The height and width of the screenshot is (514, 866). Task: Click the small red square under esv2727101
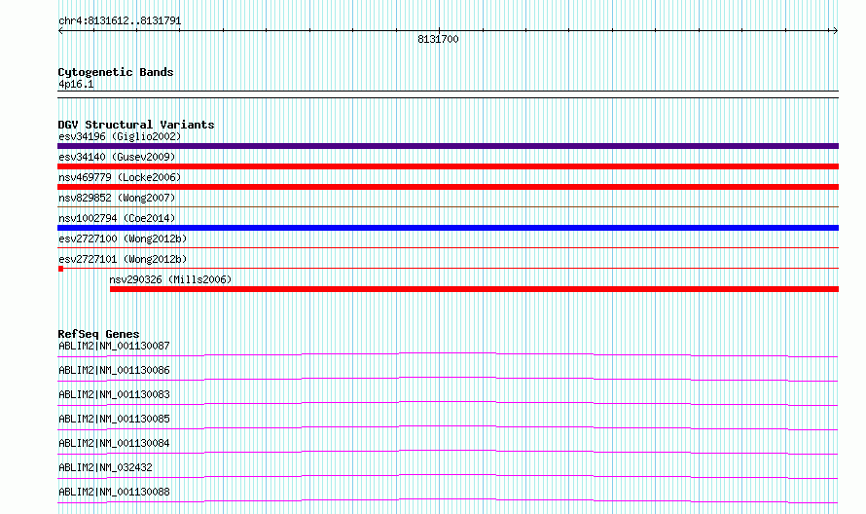click(x=60, y=269)
